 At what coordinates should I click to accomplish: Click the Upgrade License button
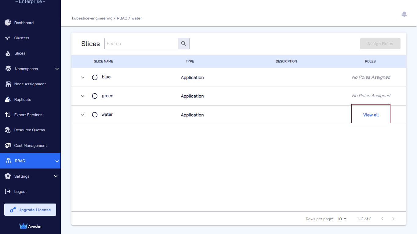(30, 210)
